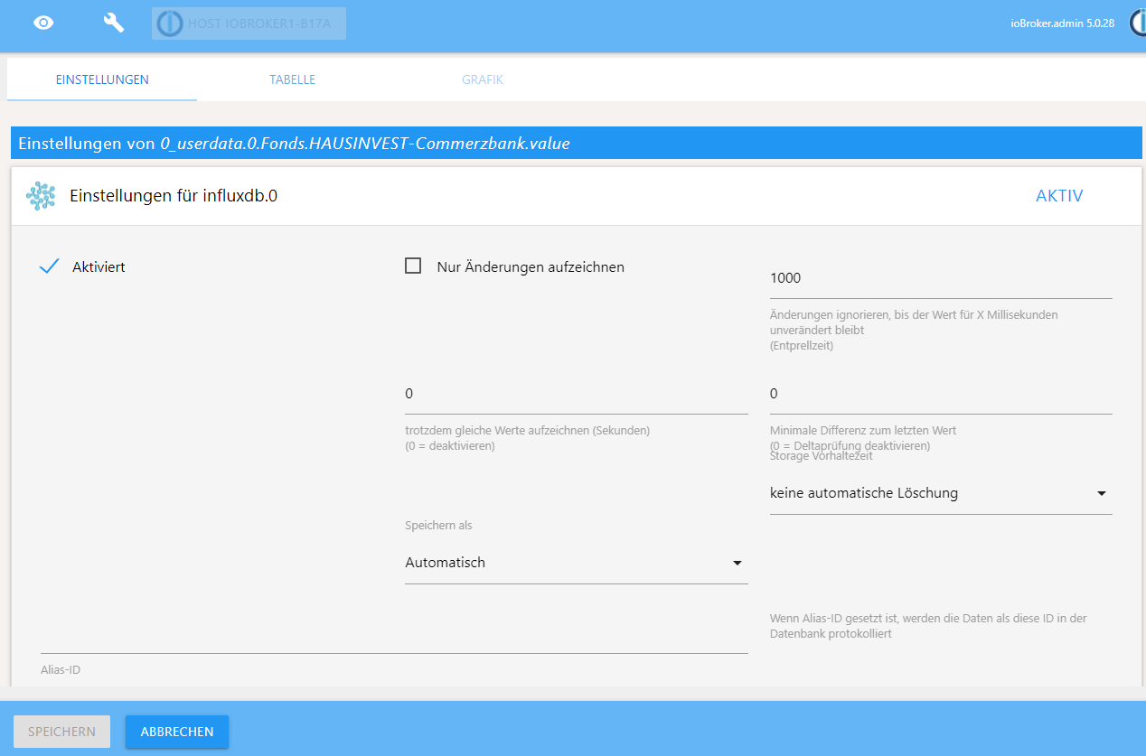The height and width of the screenshot is (756, 1146).
Task: Click the AKTIV status label
Action: point(1059,196)
